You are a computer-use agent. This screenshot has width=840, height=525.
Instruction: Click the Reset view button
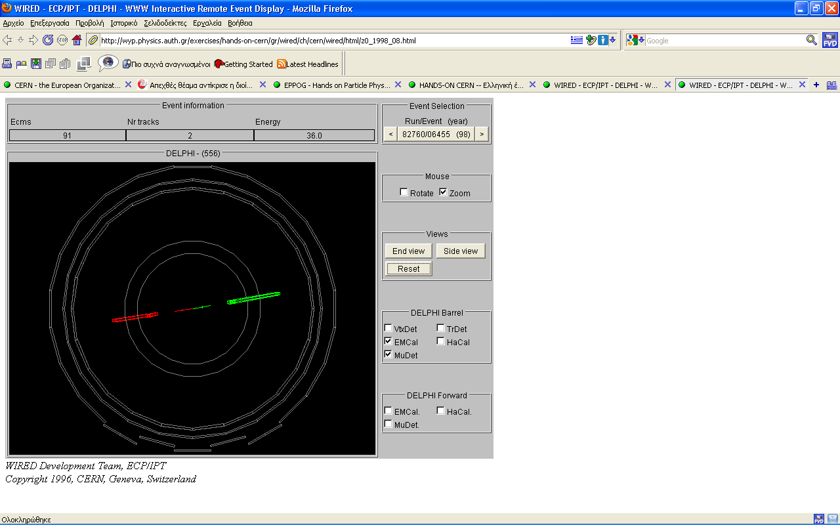pyautogui.click(x=408, y=268)
